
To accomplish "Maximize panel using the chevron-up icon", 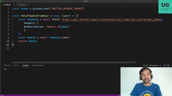I will coord(171,65).
